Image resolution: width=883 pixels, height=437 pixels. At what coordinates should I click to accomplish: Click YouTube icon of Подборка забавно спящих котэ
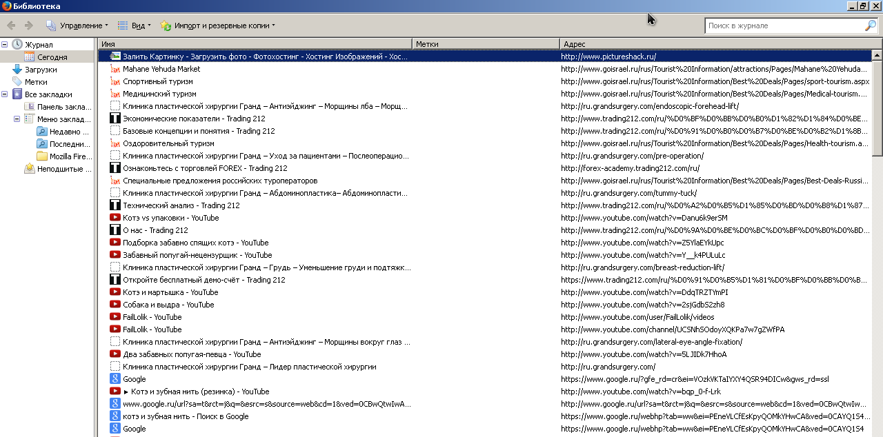click(115, 243)
